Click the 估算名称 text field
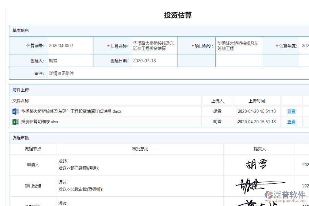The image size is (309, 206). click(x=154, y=45)
